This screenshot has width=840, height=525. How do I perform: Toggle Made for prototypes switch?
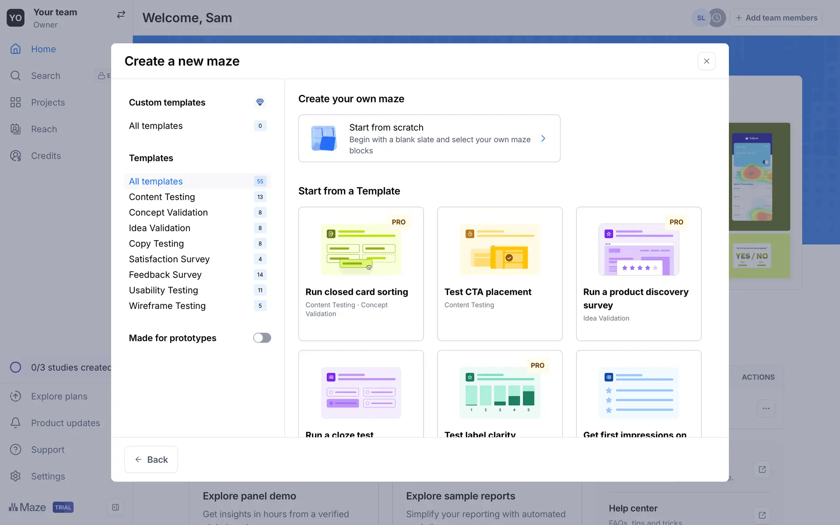click(x=262, y=338)
